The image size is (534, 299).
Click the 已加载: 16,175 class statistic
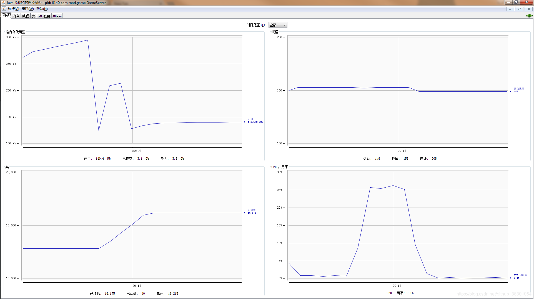[102, 293]
